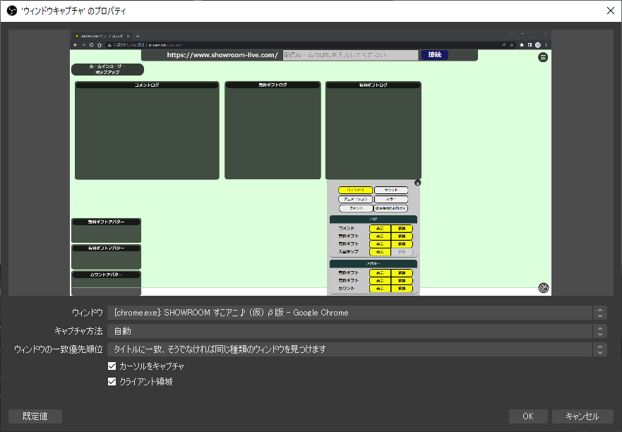Click Chrome's new tab plus icon
This screenshot has width=622, height=432.
(138, 36)
